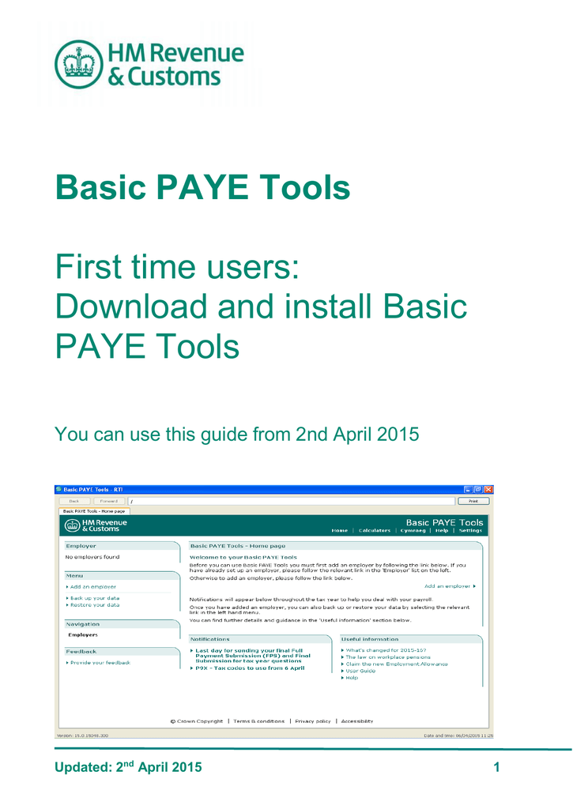Click 'Provide your feedback' link
573x809 pixels.
click(x=100, y=663)
